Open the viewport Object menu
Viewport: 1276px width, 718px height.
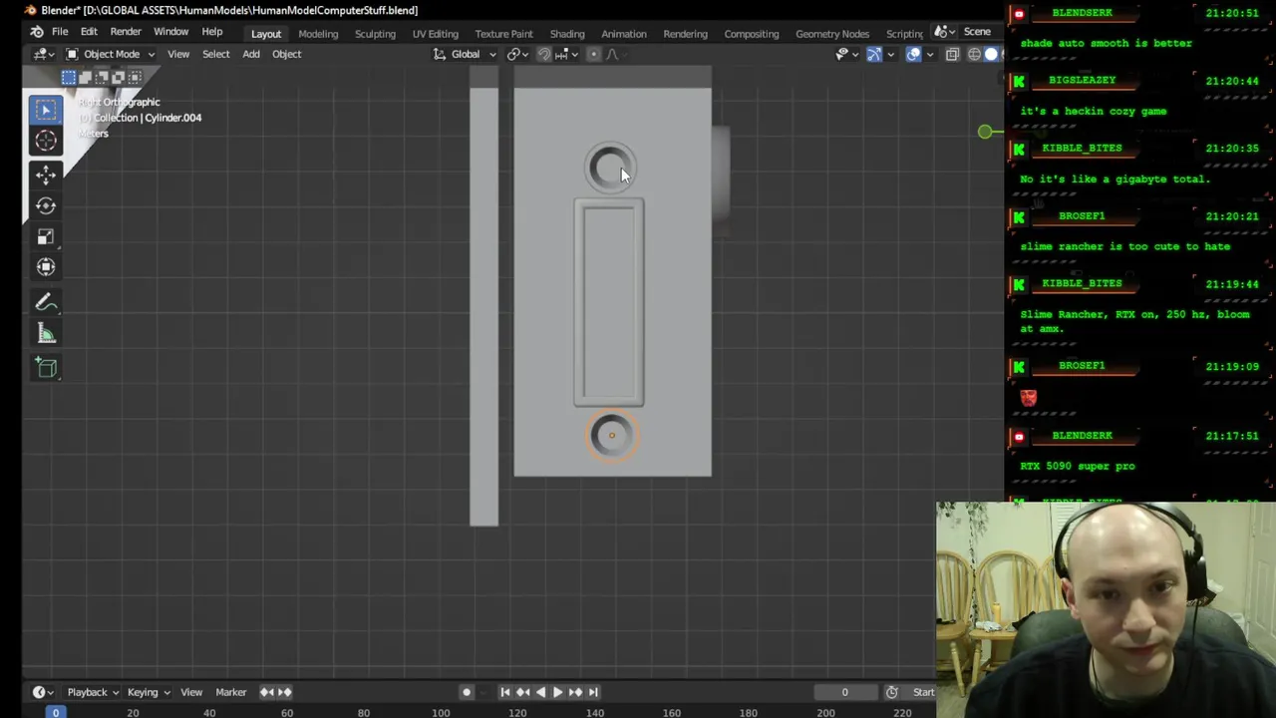(286, 54)
